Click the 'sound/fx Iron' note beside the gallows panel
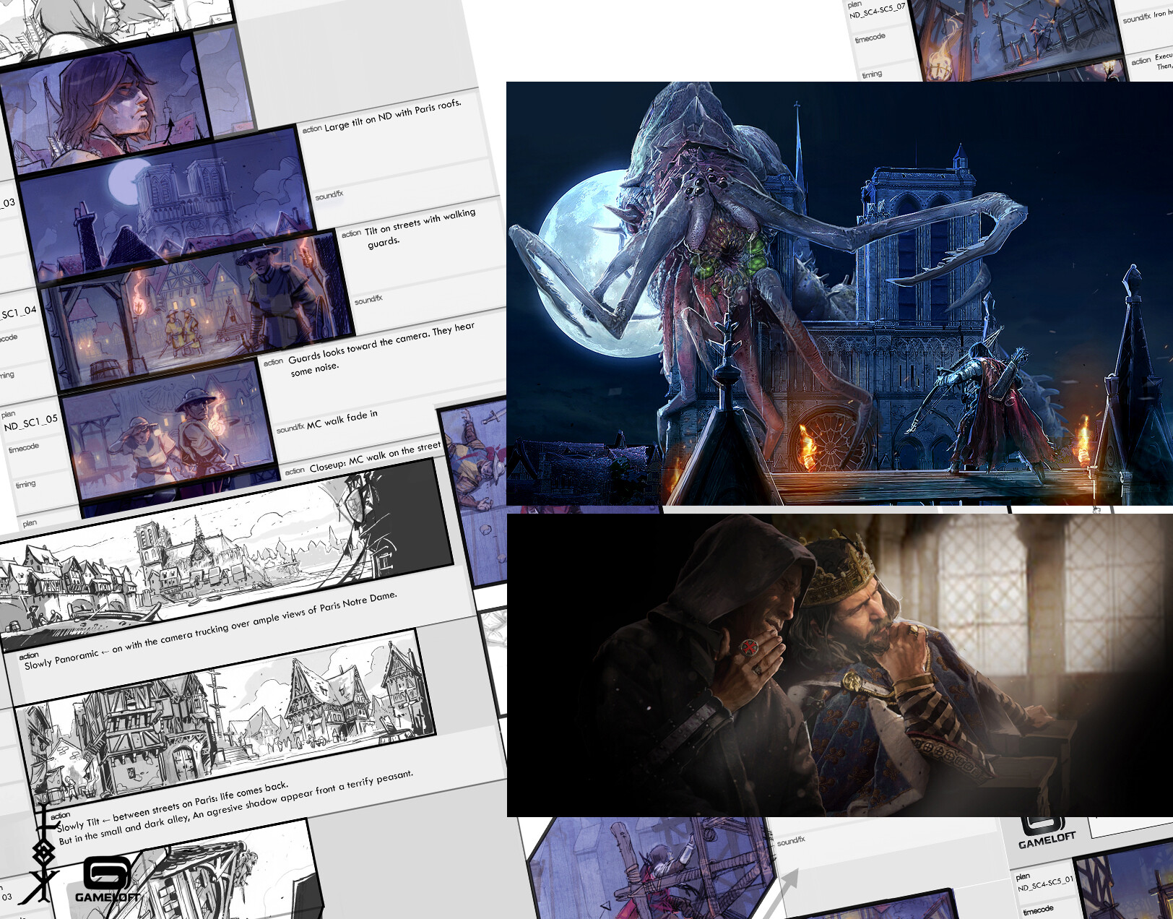This screenshot has width=1173, height=919. [x=1147, y=17]
